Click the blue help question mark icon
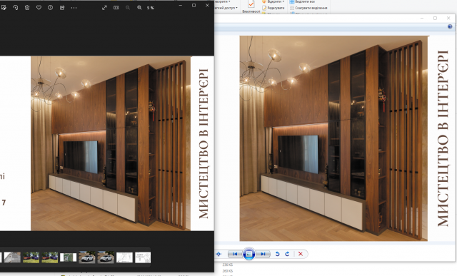 tap(450, 26)
